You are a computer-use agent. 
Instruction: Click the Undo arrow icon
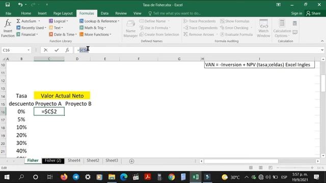[20, 5]
